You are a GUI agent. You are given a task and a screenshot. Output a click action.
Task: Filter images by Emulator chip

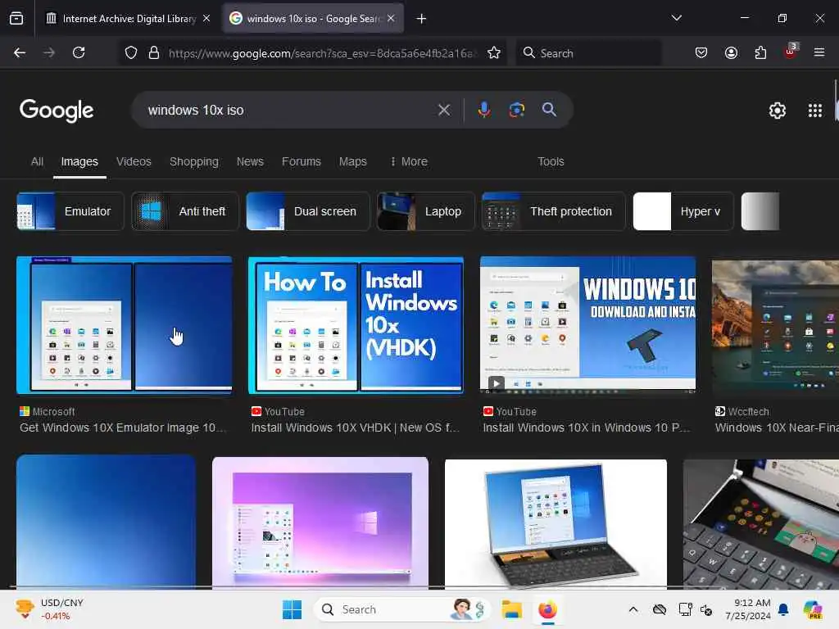70,211
